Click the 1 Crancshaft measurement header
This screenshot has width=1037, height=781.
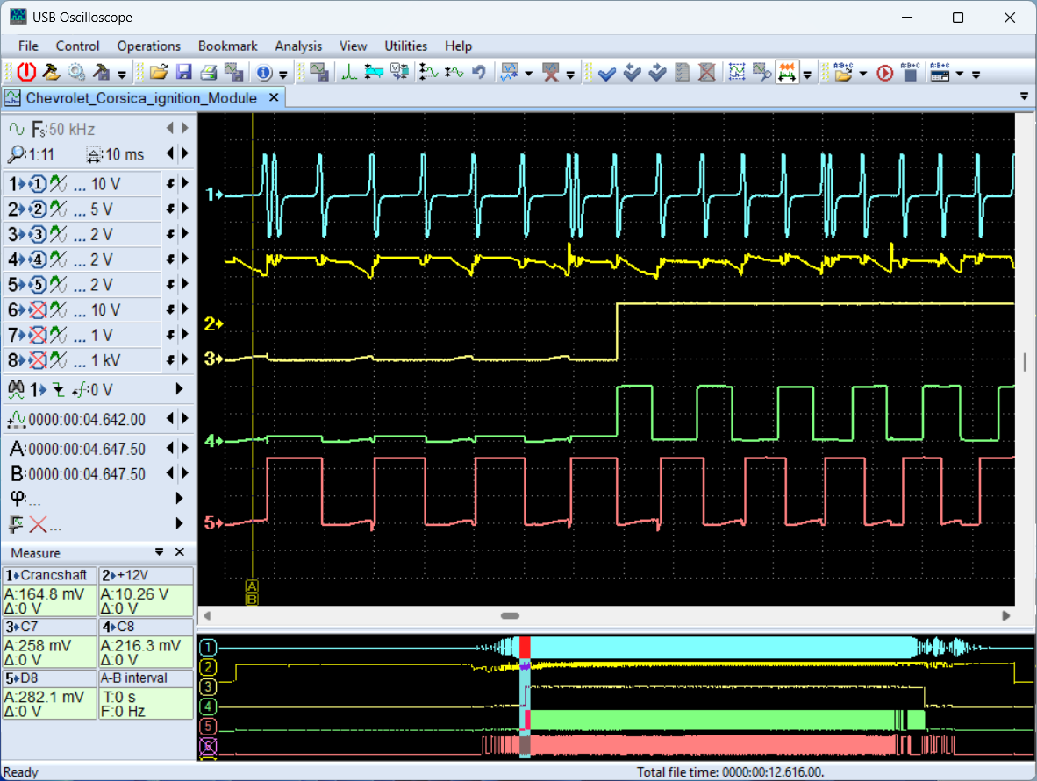click(x=50, y=576)
